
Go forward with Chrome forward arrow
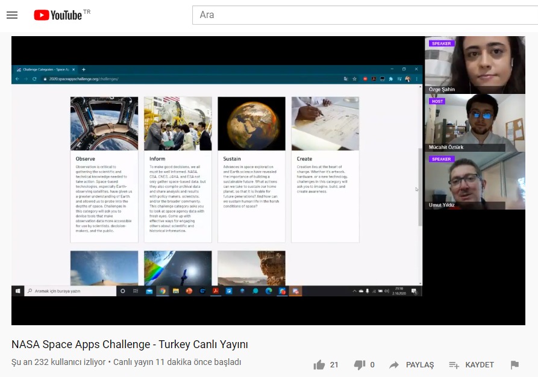[26, 79]
